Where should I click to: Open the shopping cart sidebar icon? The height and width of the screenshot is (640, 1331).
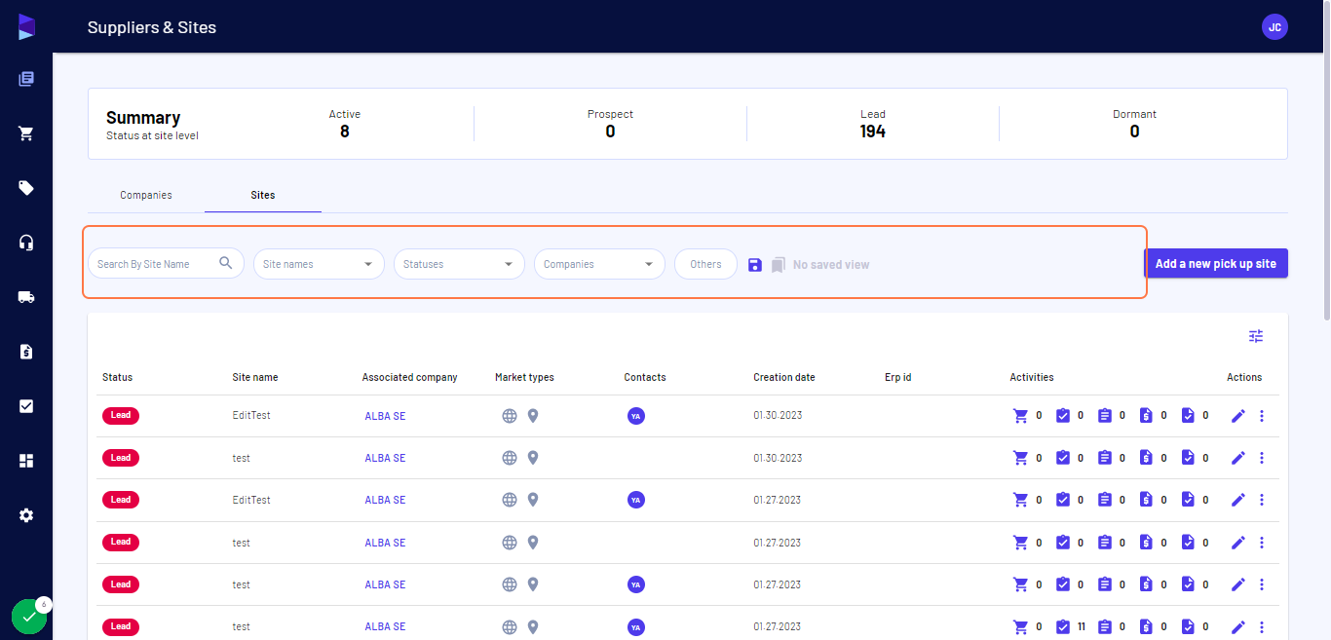coord(26,133)
